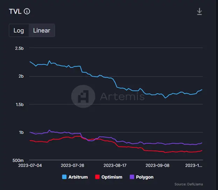Click the Polygon legend label
This screenshot has width=218, height=190.
pos(145,177)
